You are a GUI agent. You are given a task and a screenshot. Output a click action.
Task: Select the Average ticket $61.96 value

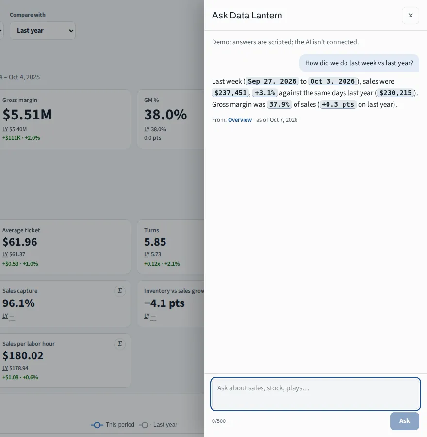[x=20, y=242]
